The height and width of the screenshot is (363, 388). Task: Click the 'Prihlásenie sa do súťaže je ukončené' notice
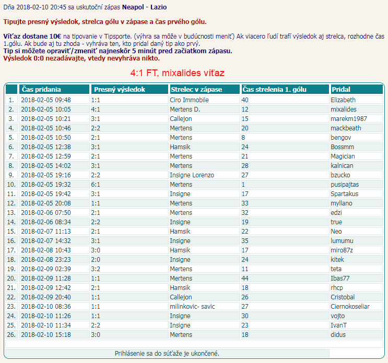pyautogui.click(x=167, y=354)
